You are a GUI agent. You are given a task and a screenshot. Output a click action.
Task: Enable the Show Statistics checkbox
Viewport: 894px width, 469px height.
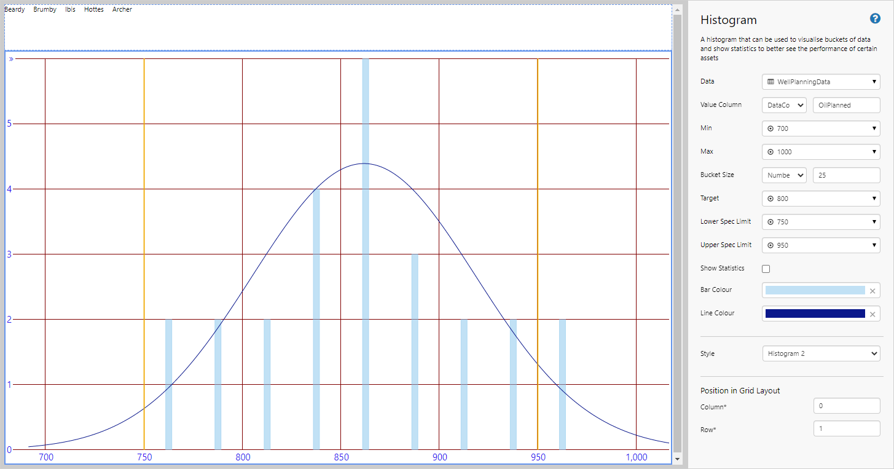coord(766,269)
